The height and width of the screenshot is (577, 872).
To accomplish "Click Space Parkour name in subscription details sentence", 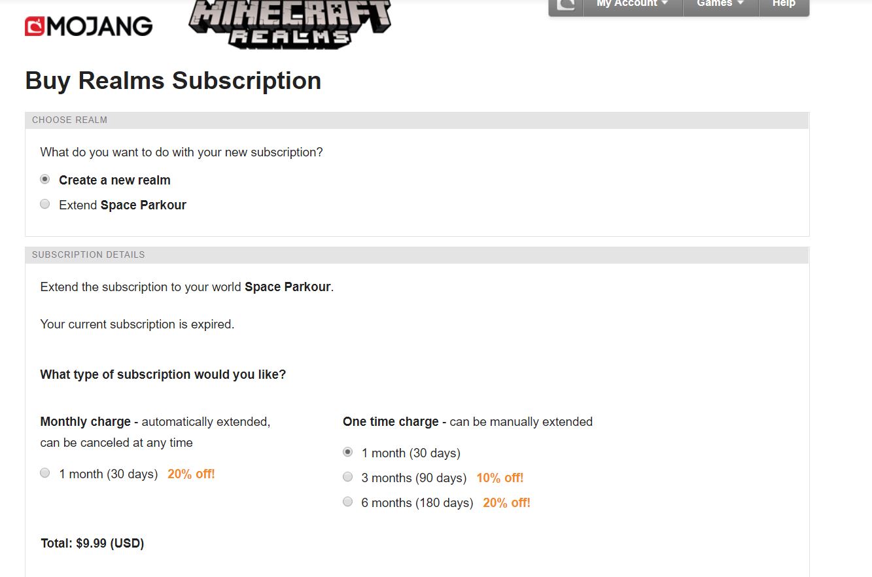I will [x=288, y=287].
